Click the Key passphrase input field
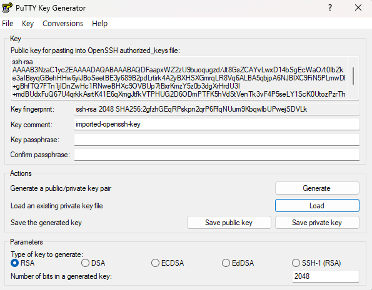The width and height of the screenshot is (372, 290). pyautogui.click(x=217, y=140)
